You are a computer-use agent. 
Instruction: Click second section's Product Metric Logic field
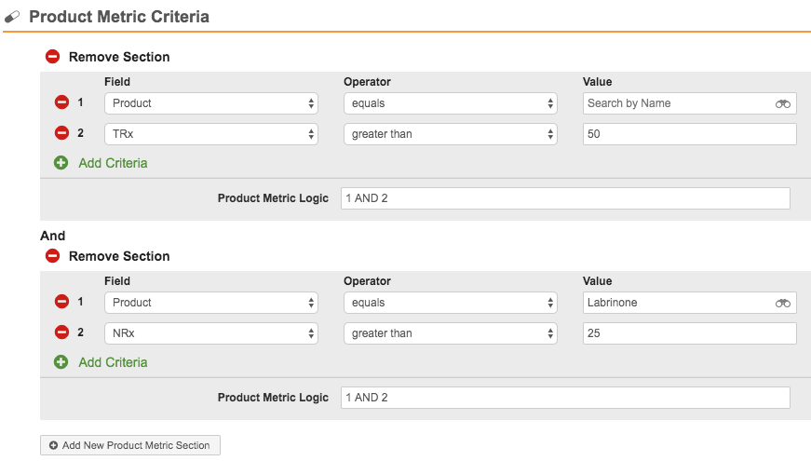pyautogui.click(x=564, y=398)
